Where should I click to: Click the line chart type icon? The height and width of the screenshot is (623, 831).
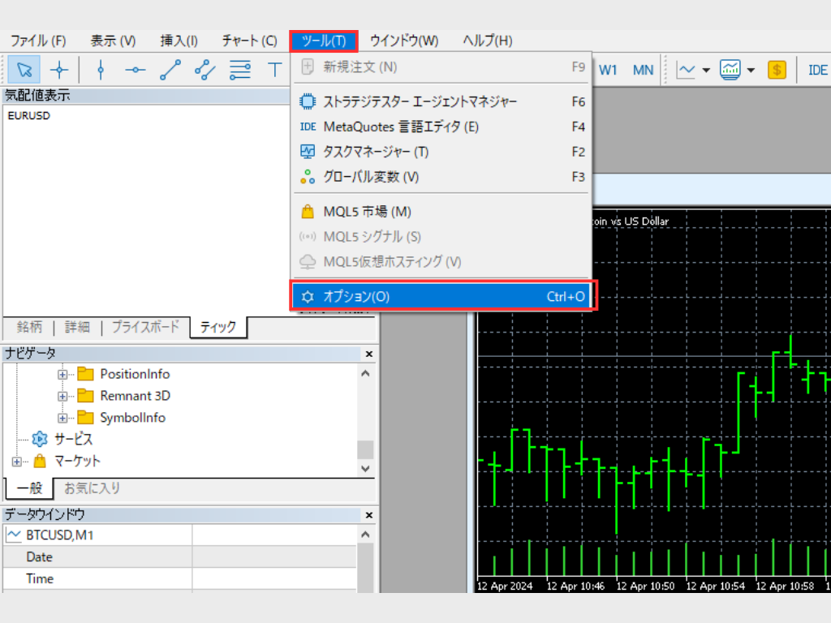[x=686, y=70]
